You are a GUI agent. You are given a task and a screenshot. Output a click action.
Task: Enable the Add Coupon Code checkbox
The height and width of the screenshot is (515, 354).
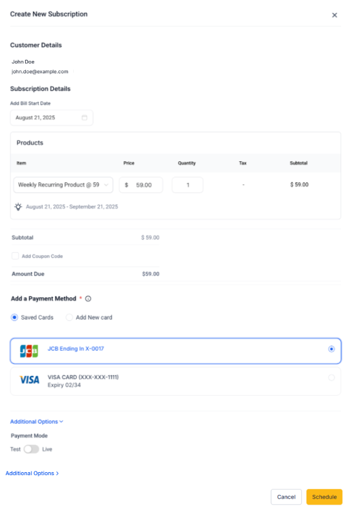pyautogui.click(x=15, y=256)
